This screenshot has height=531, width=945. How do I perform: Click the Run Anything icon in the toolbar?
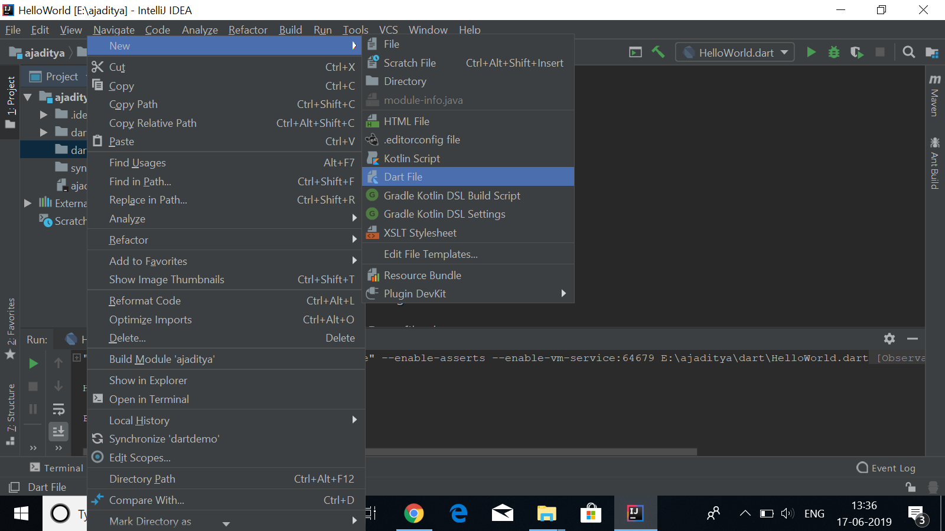click(x=635, y=52)
